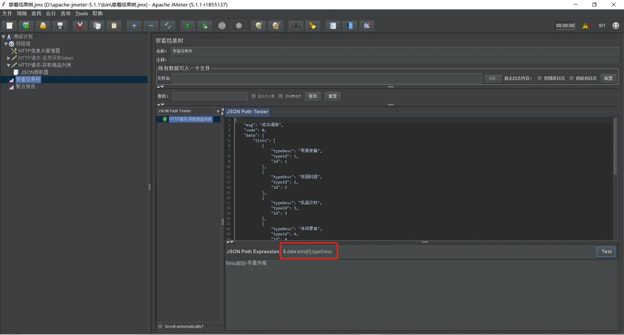The image size is (624, 335).
Task: Open Help with question mark icon
Action: coord(350,26)
